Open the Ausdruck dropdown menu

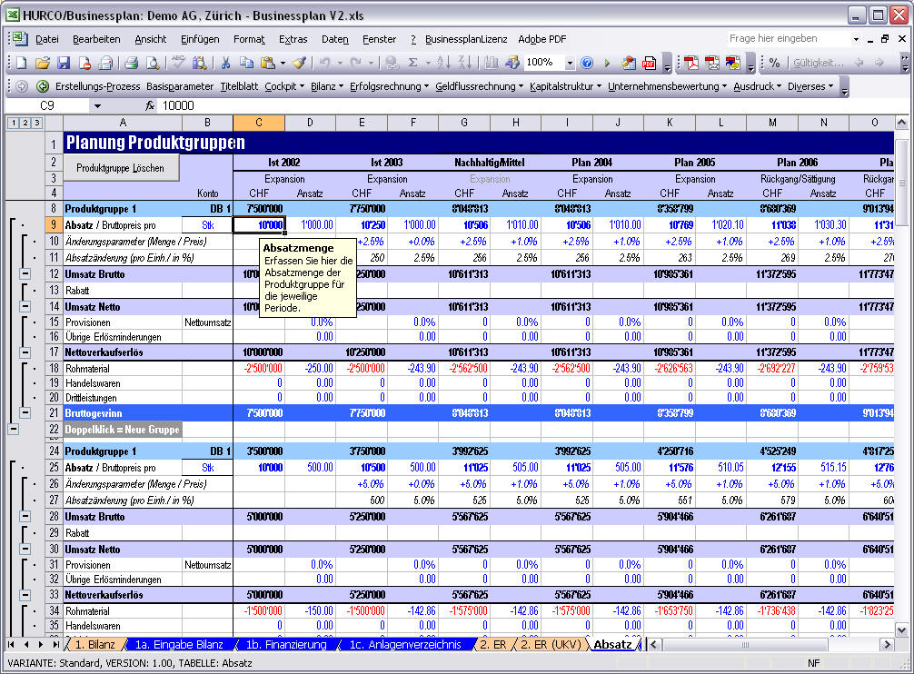click(x=757, y=86)
